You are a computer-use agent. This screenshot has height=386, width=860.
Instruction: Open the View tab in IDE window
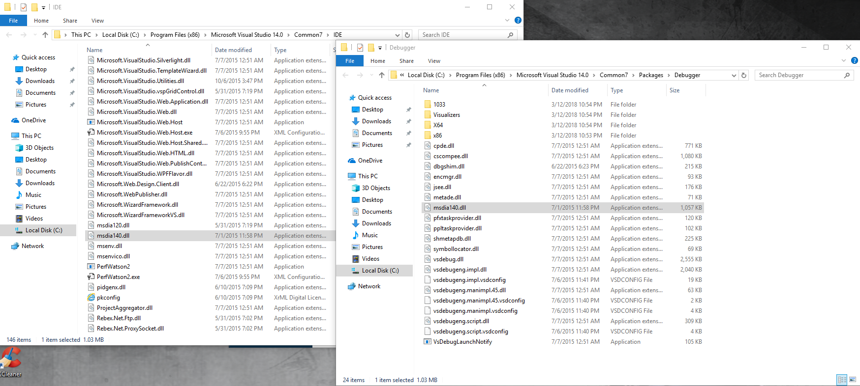tap(97, 21)
